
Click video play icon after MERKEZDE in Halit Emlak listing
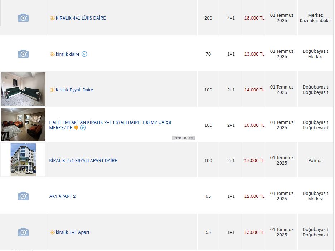83,127
